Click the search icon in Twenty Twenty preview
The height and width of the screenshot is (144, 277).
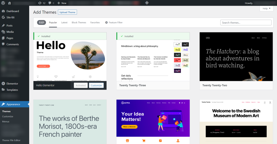270,102
